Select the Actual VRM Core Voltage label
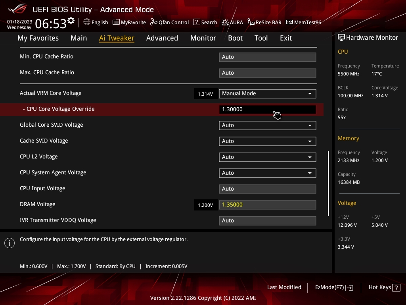406x305 pixels. pos(50,93)
